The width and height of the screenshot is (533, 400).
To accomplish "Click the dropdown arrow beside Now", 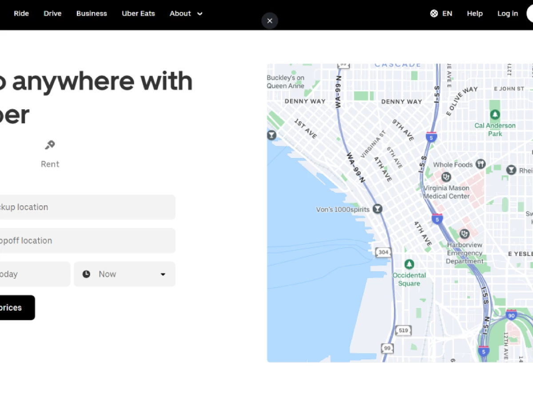I will click(x=163, y=274).
